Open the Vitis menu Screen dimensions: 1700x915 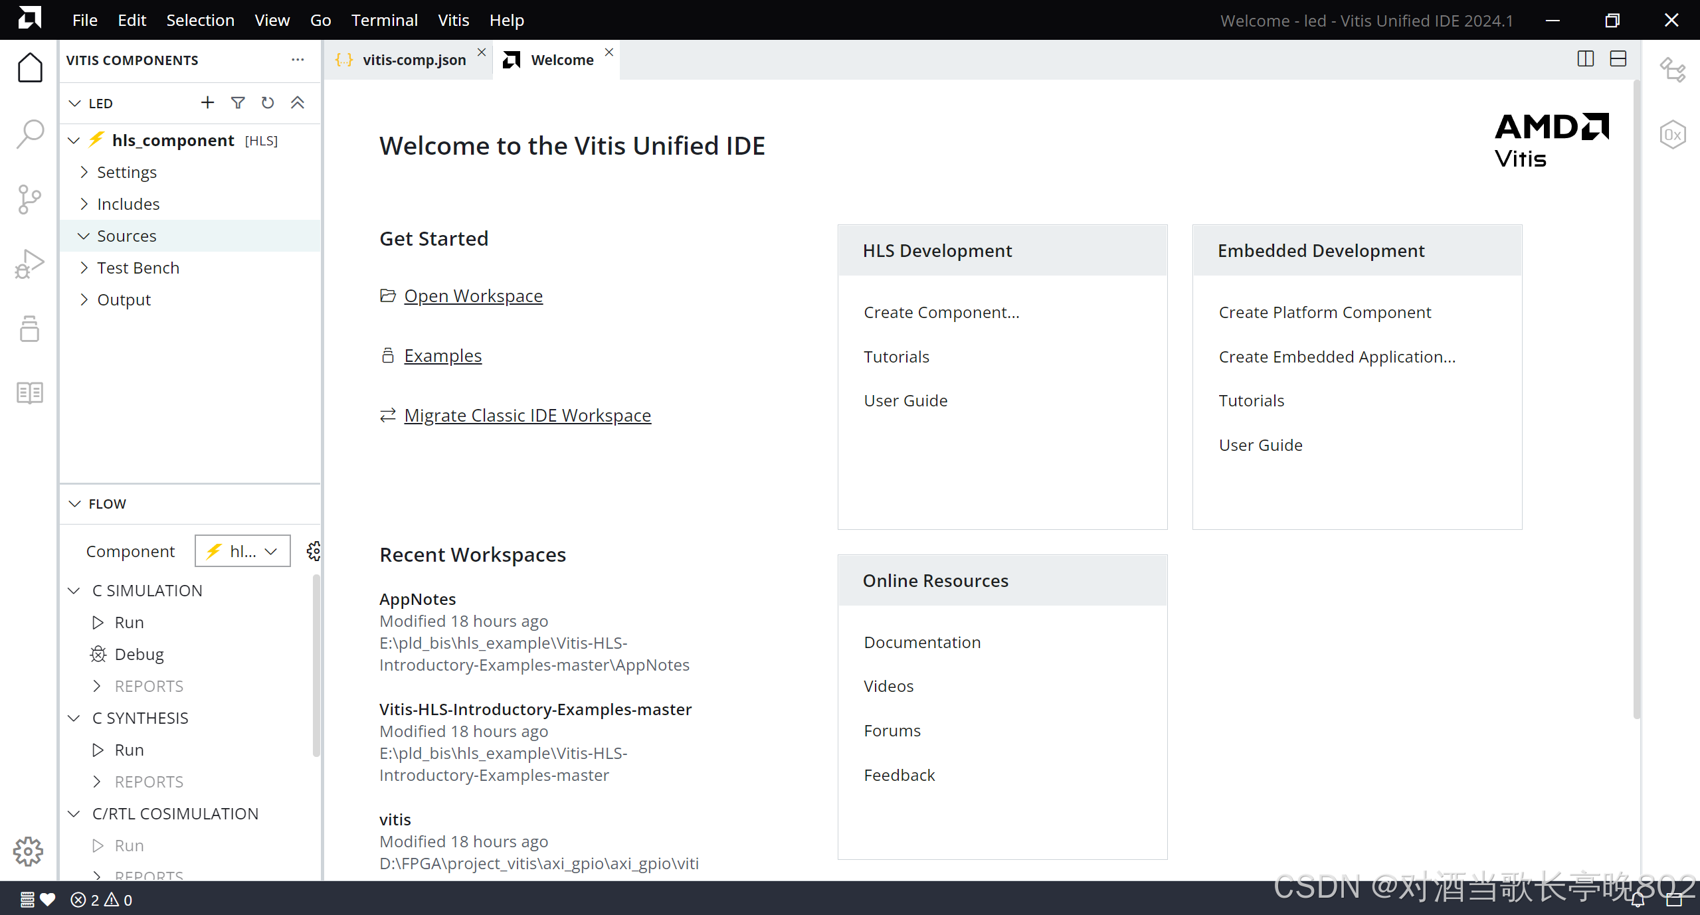(453, 20)
